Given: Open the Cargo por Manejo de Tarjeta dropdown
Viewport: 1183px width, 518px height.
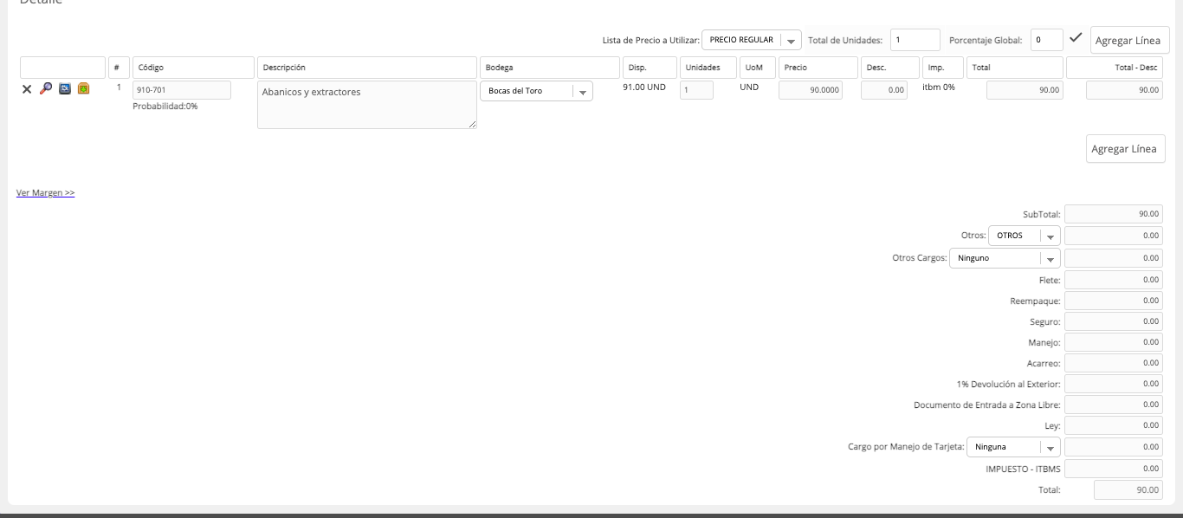Looking at the screenshot, I should [1013, 448].
